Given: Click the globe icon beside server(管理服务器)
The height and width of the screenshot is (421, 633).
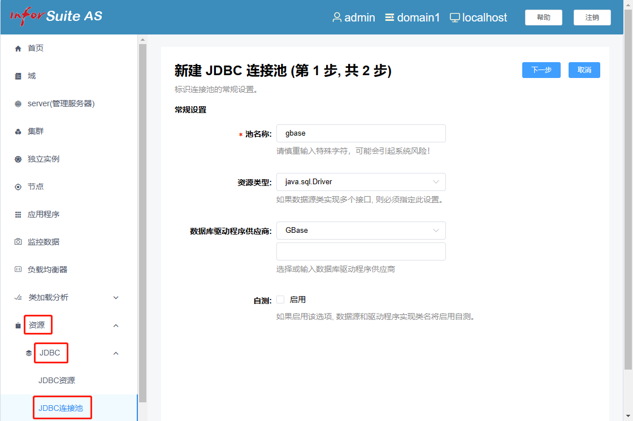Looking at the screenshot, I should click(18, 104).
